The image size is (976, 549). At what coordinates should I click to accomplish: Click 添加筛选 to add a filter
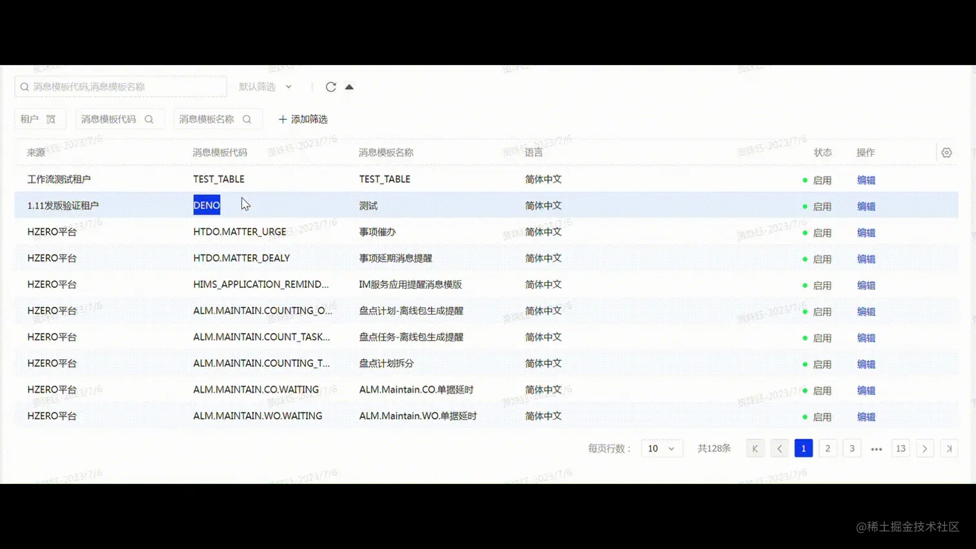pos(301,119)
